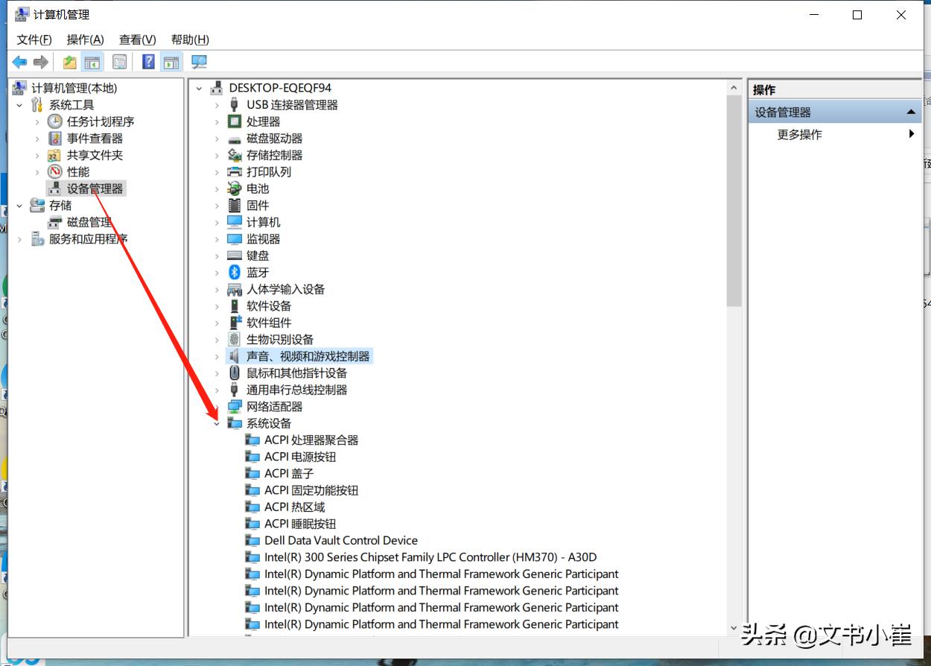Collapse the 设备管理器 section in Actions pane
Viewport: 931px width, 666px height.
910,111
